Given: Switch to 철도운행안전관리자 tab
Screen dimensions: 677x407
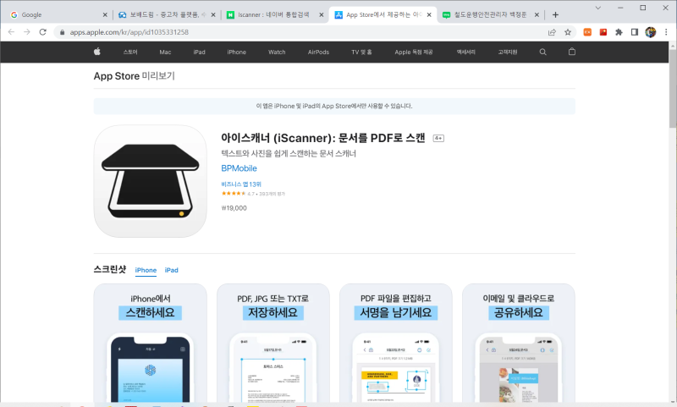Looking at the screenshot, I should (491, 14).
